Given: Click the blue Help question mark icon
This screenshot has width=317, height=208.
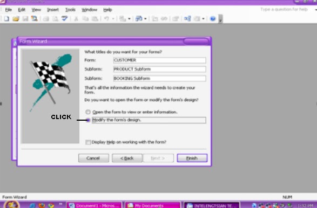Looking at the screenshot, I should 213,19.
